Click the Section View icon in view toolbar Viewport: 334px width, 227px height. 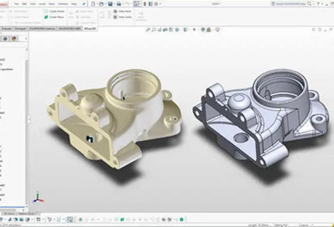point(165,30)
